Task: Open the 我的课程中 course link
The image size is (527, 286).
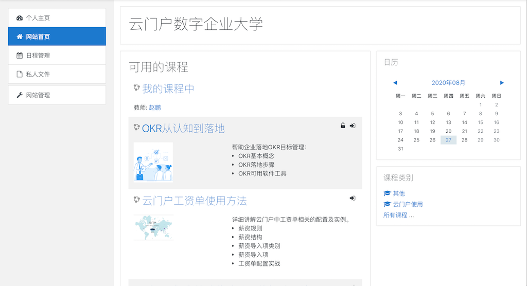Action: coord(168,88)
